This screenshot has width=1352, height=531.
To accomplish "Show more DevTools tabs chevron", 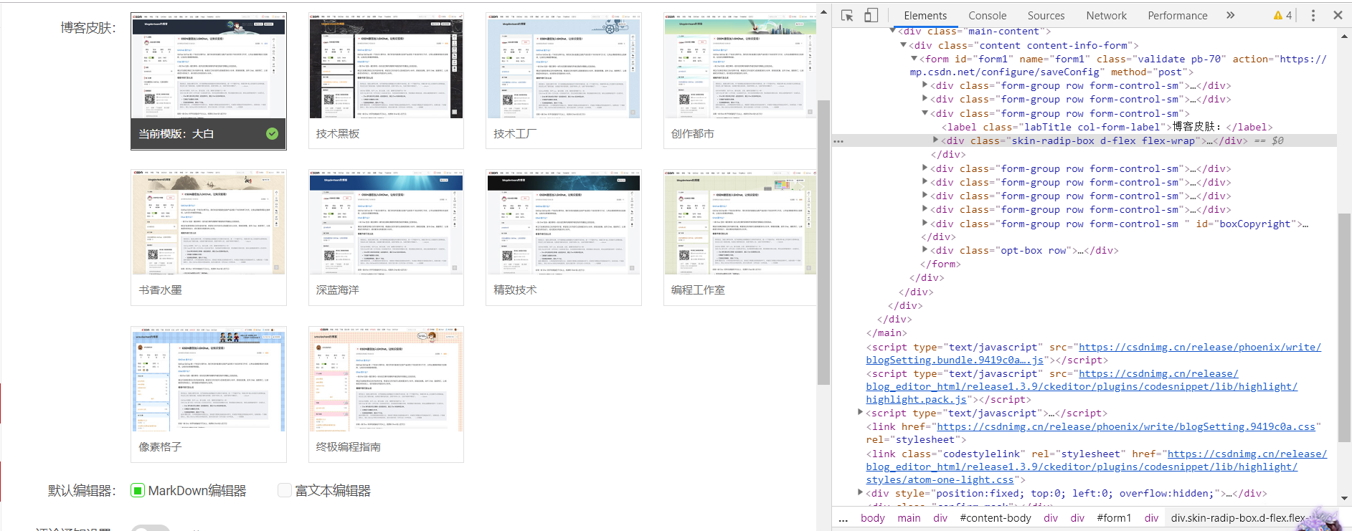I will coord(1230,15).
